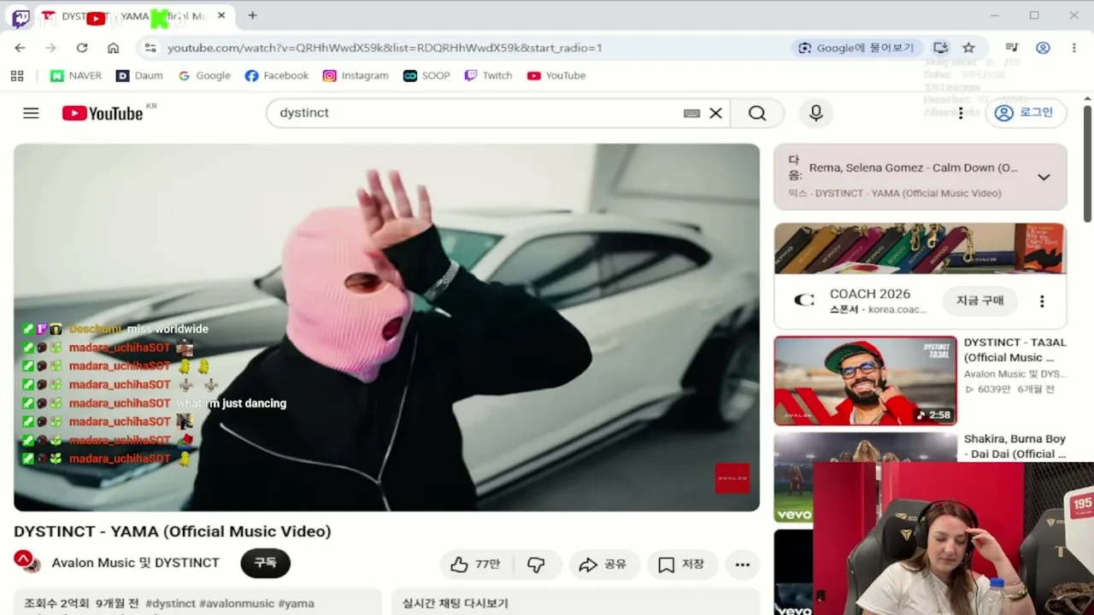
Task: Open the on-screen keyboard in search box
Action: pyautogui.click(x=692, y=113)
